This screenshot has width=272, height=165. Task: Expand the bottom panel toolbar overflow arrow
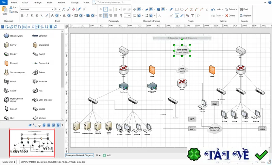(62, 125)
